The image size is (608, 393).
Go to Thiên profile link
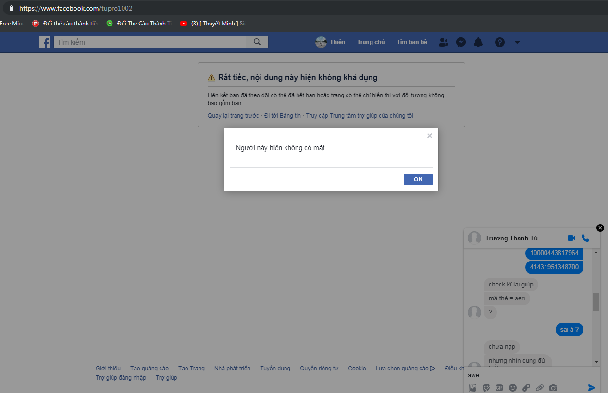click(x=337, y=42)
